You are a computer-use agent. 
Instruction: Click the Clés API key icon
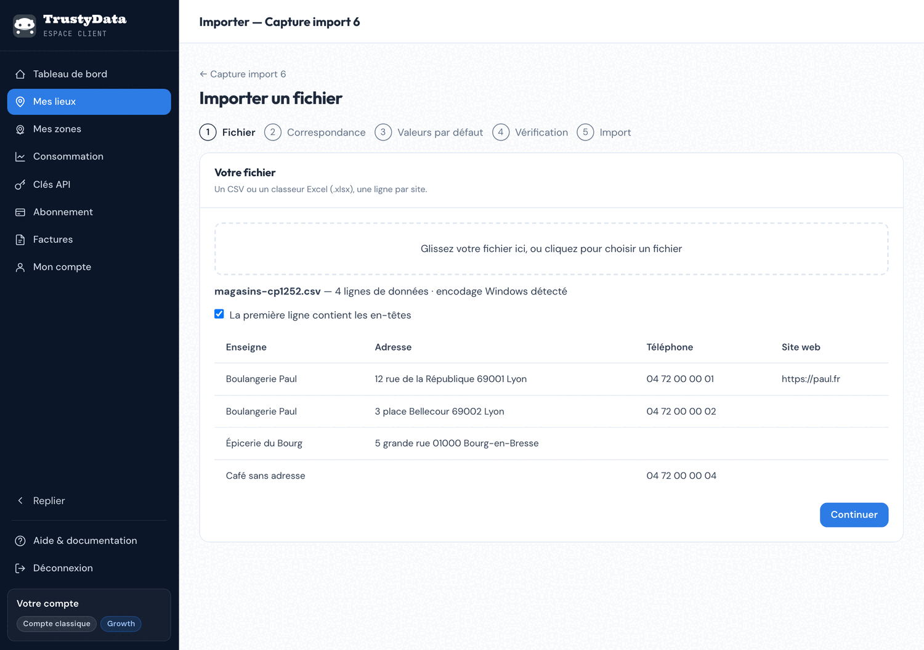[x=20, y=184]
